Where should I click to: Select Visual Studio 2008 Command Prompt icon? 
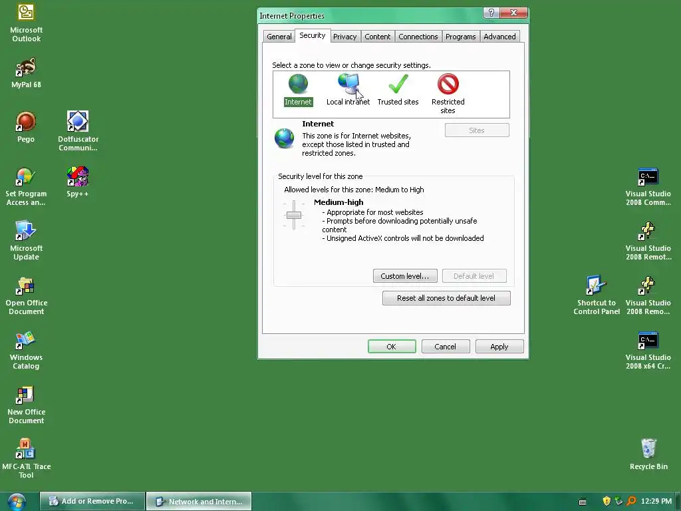(x=648, y=186)
